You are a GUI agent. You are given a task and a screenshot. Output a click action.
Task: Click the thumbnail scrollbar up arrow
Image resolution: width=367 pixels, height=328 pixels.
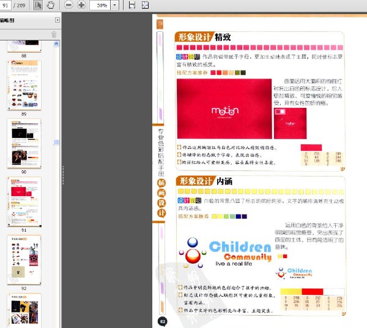coord(56,44)
